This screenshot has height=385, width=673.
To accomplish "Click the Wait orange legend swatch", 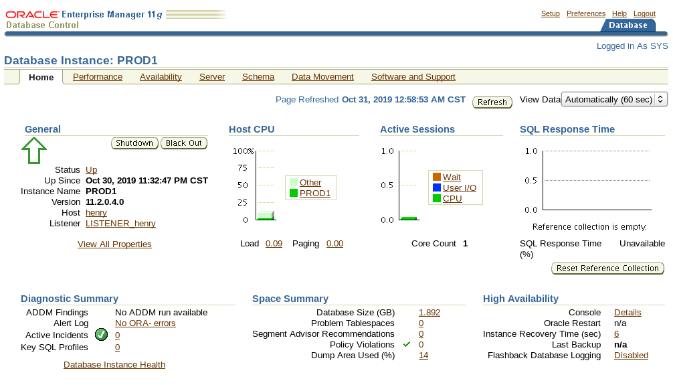I will [x=437, y=177].
